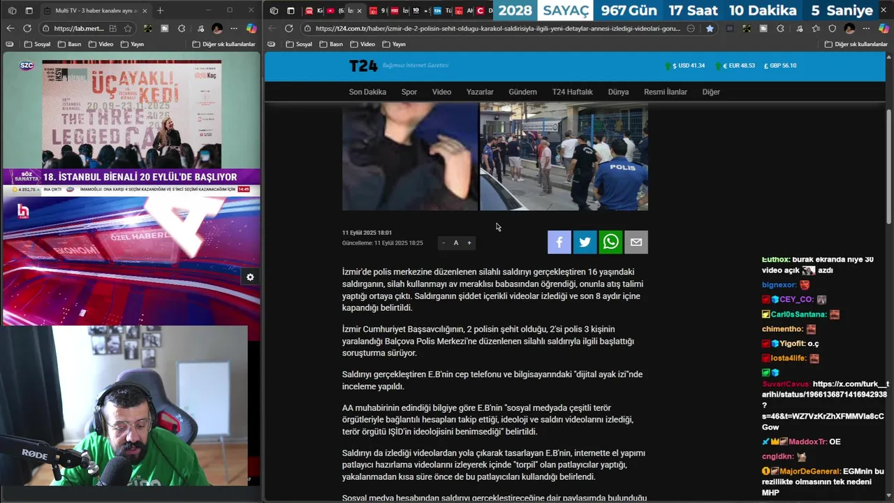Open Favorites list in right browser
This screenshot has width=894, height=503.
point(816,29)
